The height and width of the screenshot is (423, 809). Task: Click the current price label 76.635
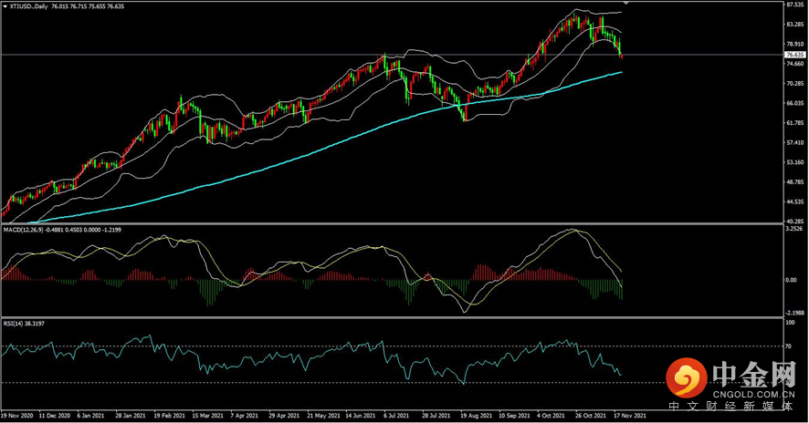point(794,55)
